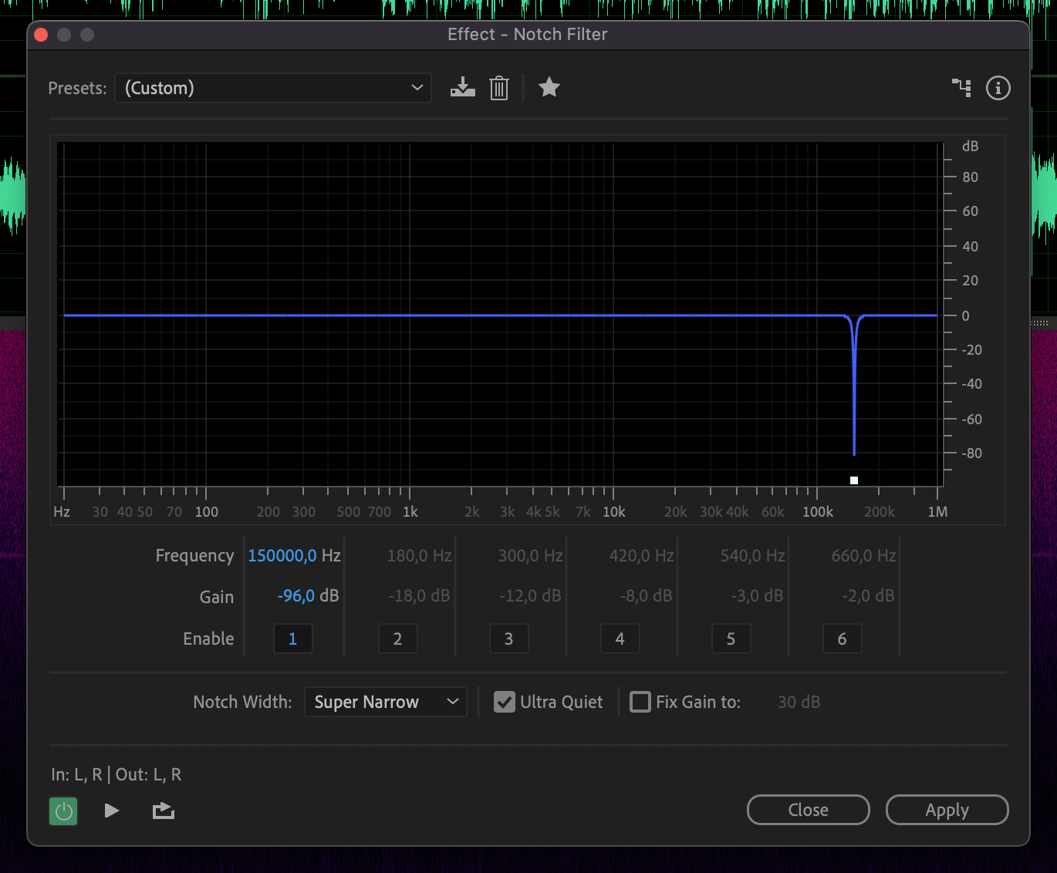
Task: Select -3,0 dB gain field
Action: click(757, 596)
